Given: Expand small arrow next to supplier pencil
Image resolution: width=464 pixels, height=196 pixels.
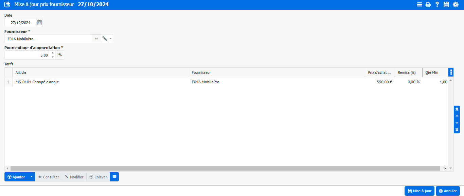Looking at the screenshot, I should point(111,39).
